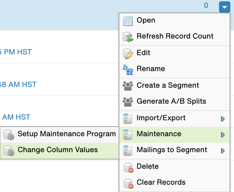This screenshot has height=192, width=234.
Task: Click the Refresh Record Count icon
Action: pos(128,37)
